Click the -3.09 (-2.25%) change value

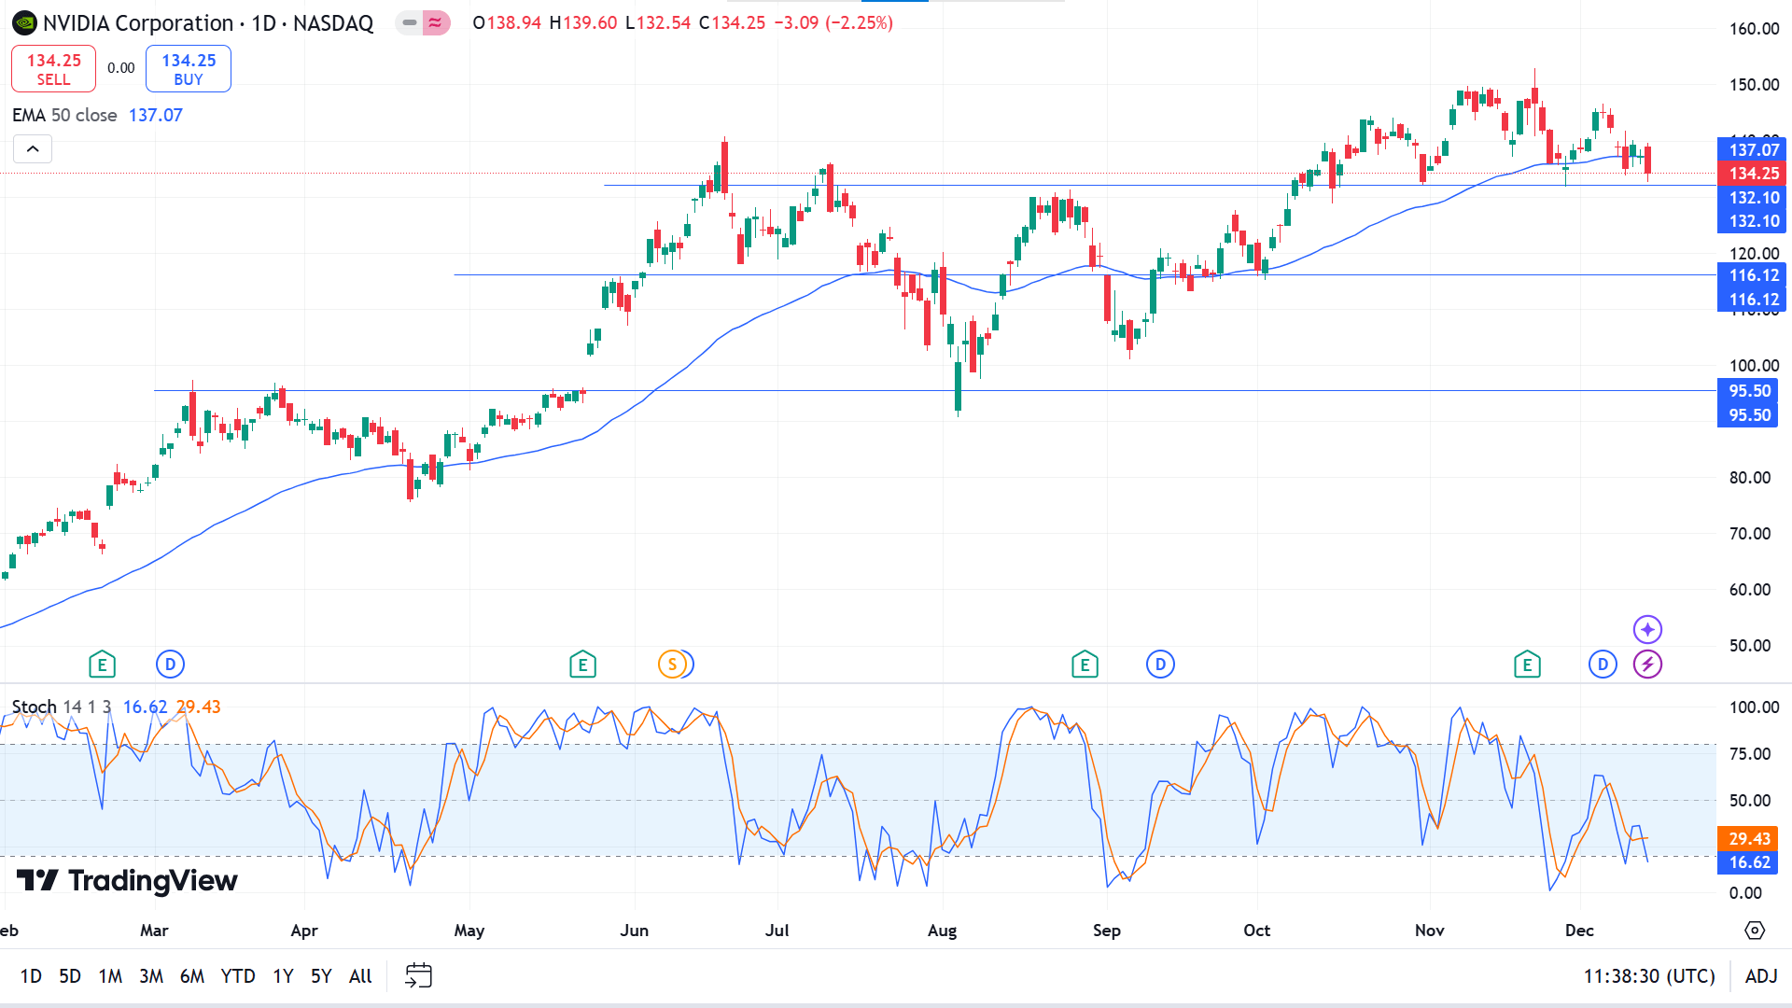(833, 22)
